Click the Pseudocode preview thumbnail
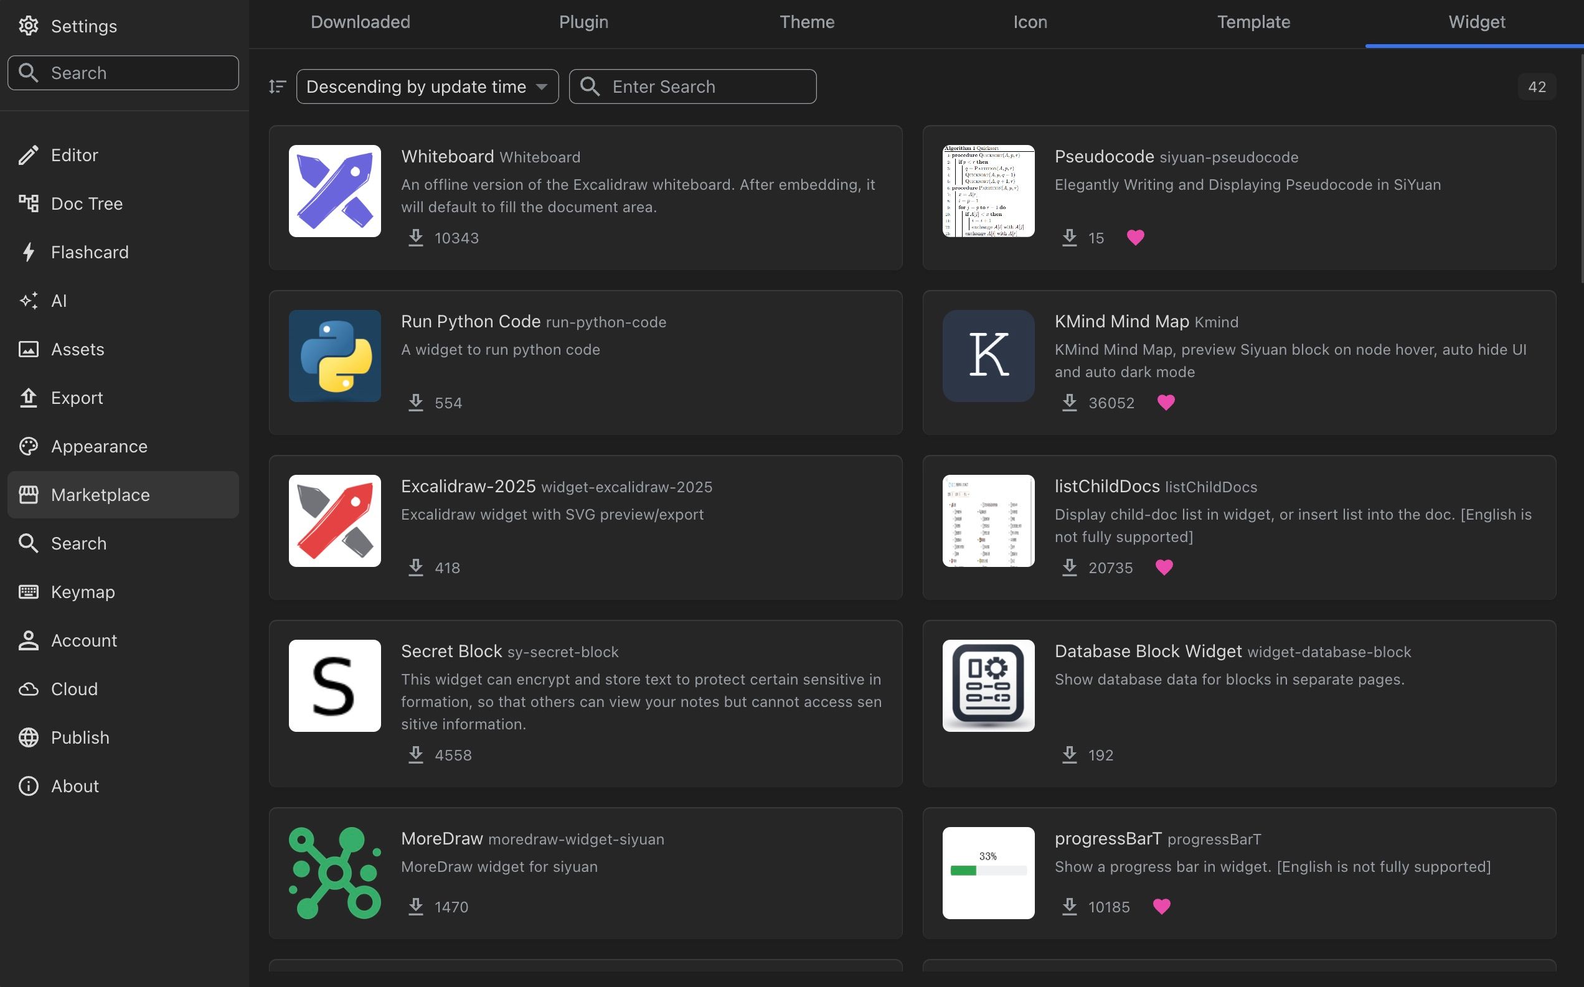This screenshot has width=1584, height=987. pos(989,190)
